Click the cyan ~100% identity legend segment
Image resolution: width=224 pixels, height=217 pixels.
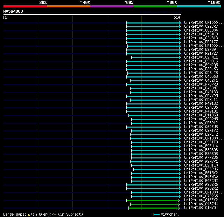pyautogui.click(x=199, y=6)
